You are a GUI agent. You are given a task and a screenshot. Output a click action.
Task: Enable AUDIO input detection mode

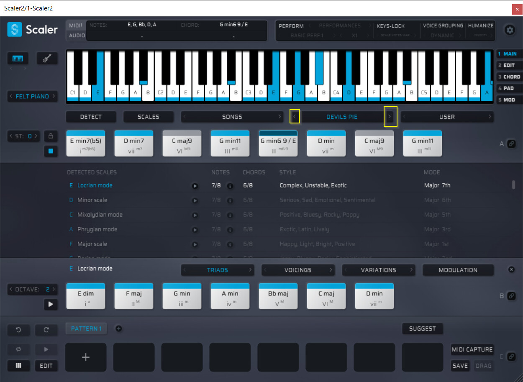coord(77,36)
